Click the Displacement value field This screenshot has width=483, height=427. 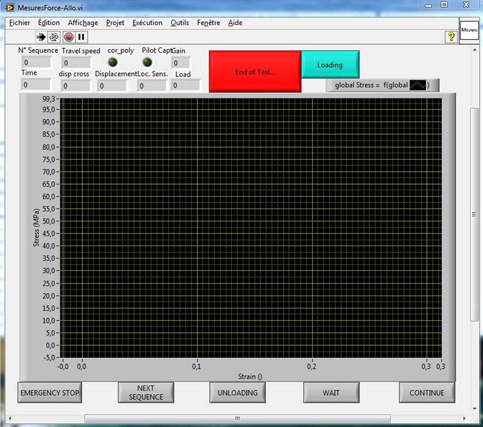pyautogui.click(x=112, y=86)
